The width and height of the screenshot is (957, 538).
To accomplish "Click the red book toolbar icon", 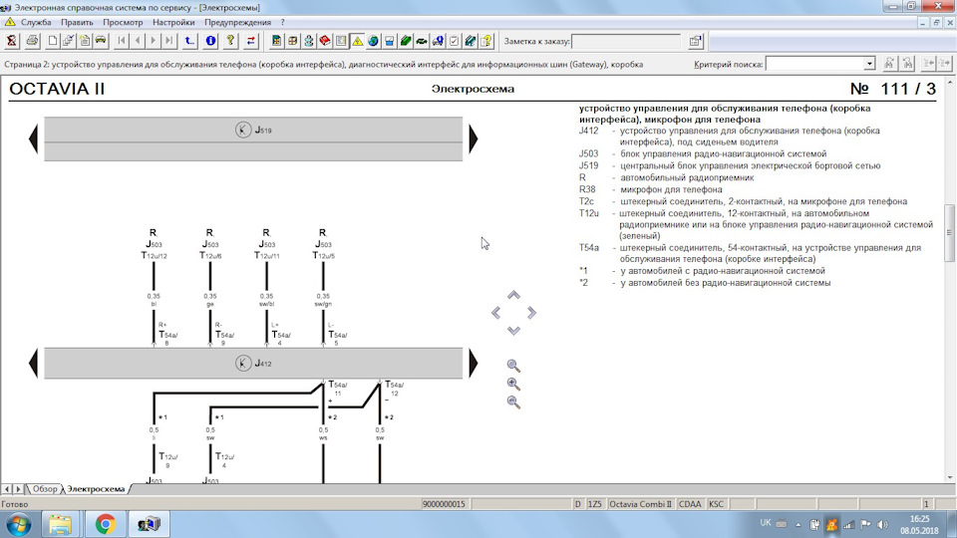I will pyautogui.click(x=325, y=42).
